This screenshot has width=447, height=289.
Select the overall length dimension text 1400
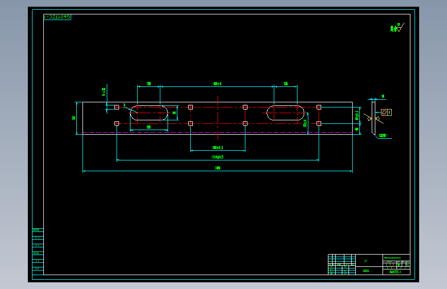pos(218,168)
